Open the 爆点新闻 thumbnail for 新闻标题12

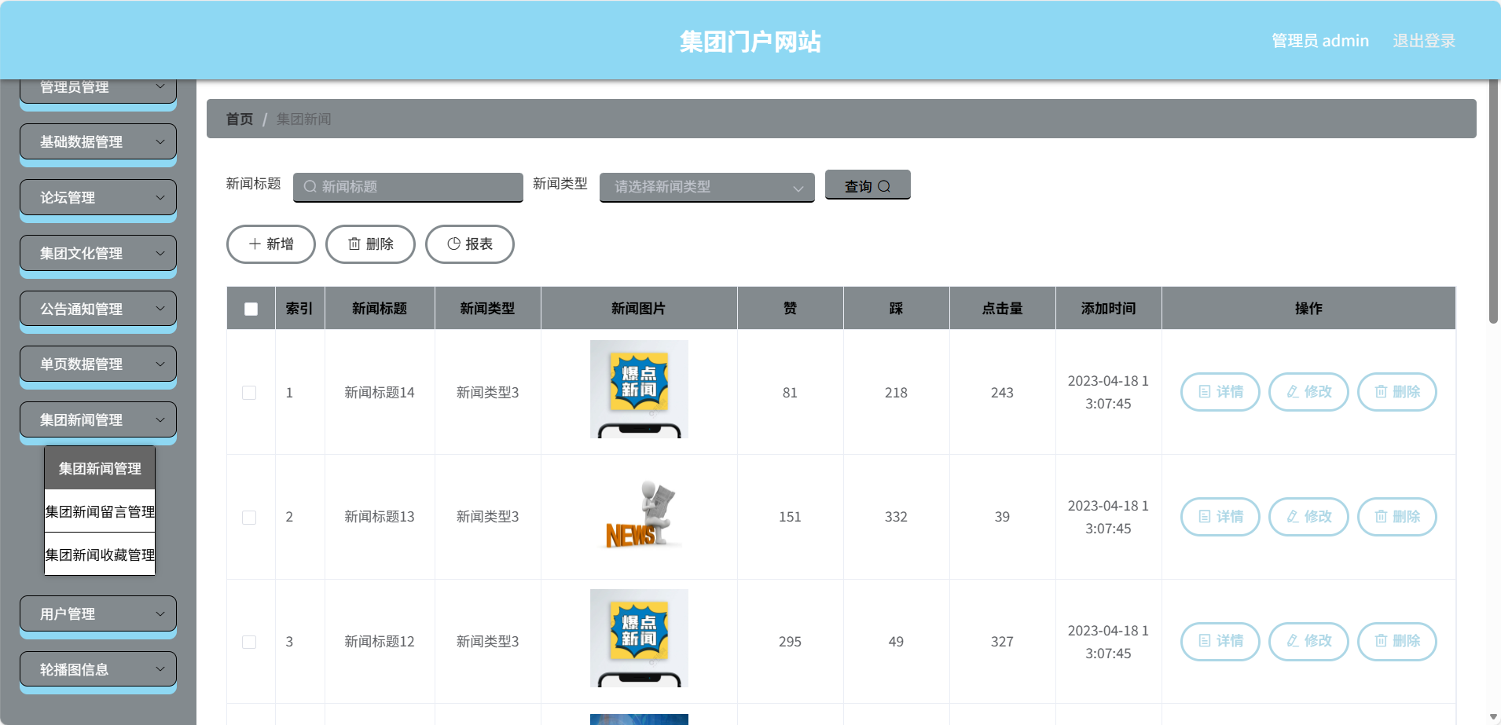pos(639,638)
